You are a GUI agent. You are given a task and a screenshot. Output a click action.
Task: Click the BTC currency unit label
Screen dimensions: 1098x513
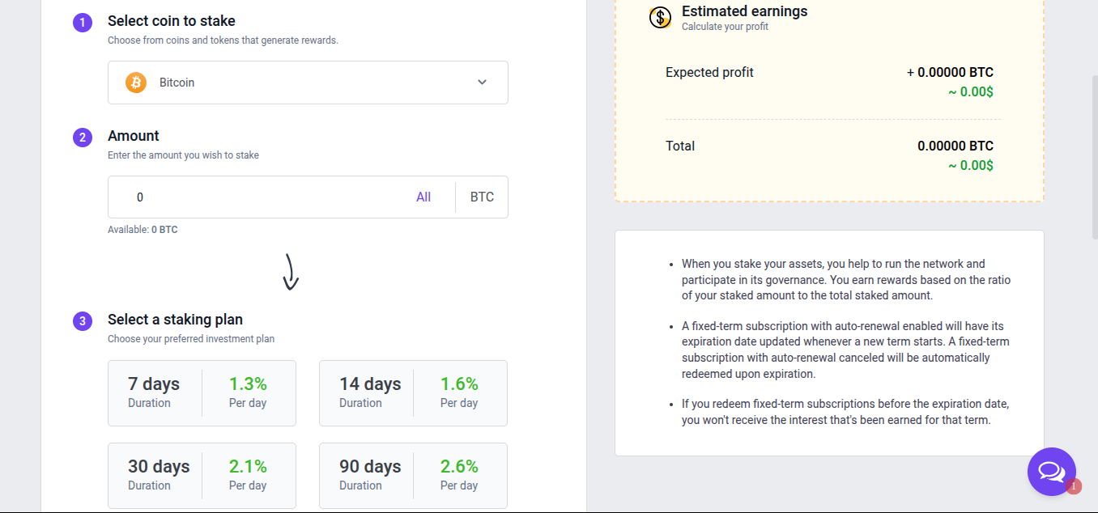point(482,197)
